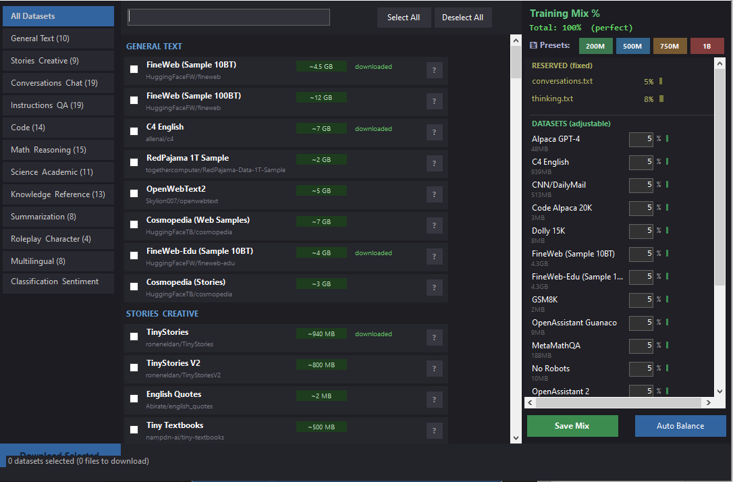The image size is (733, 482).
Task: Focus the dataset search field
Action: (x=229, y=18)
